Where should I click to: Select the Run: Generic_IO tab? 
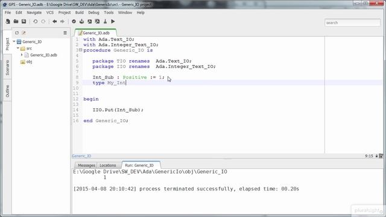pyautogui.click(x=141, y=165)
